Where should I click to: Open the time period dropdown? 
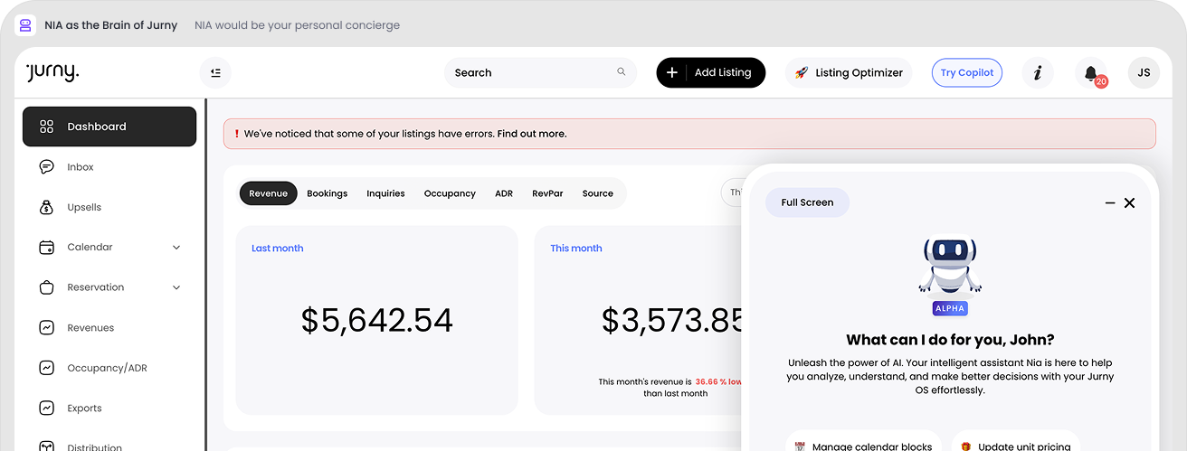[x=732, y=193]
